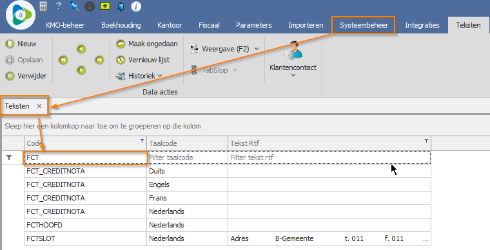The height and width of the screenshot is (250, 490).
Task: Click Vernieuw lijst refresh button
Action: pyautogui.click(x=142, y=60)
